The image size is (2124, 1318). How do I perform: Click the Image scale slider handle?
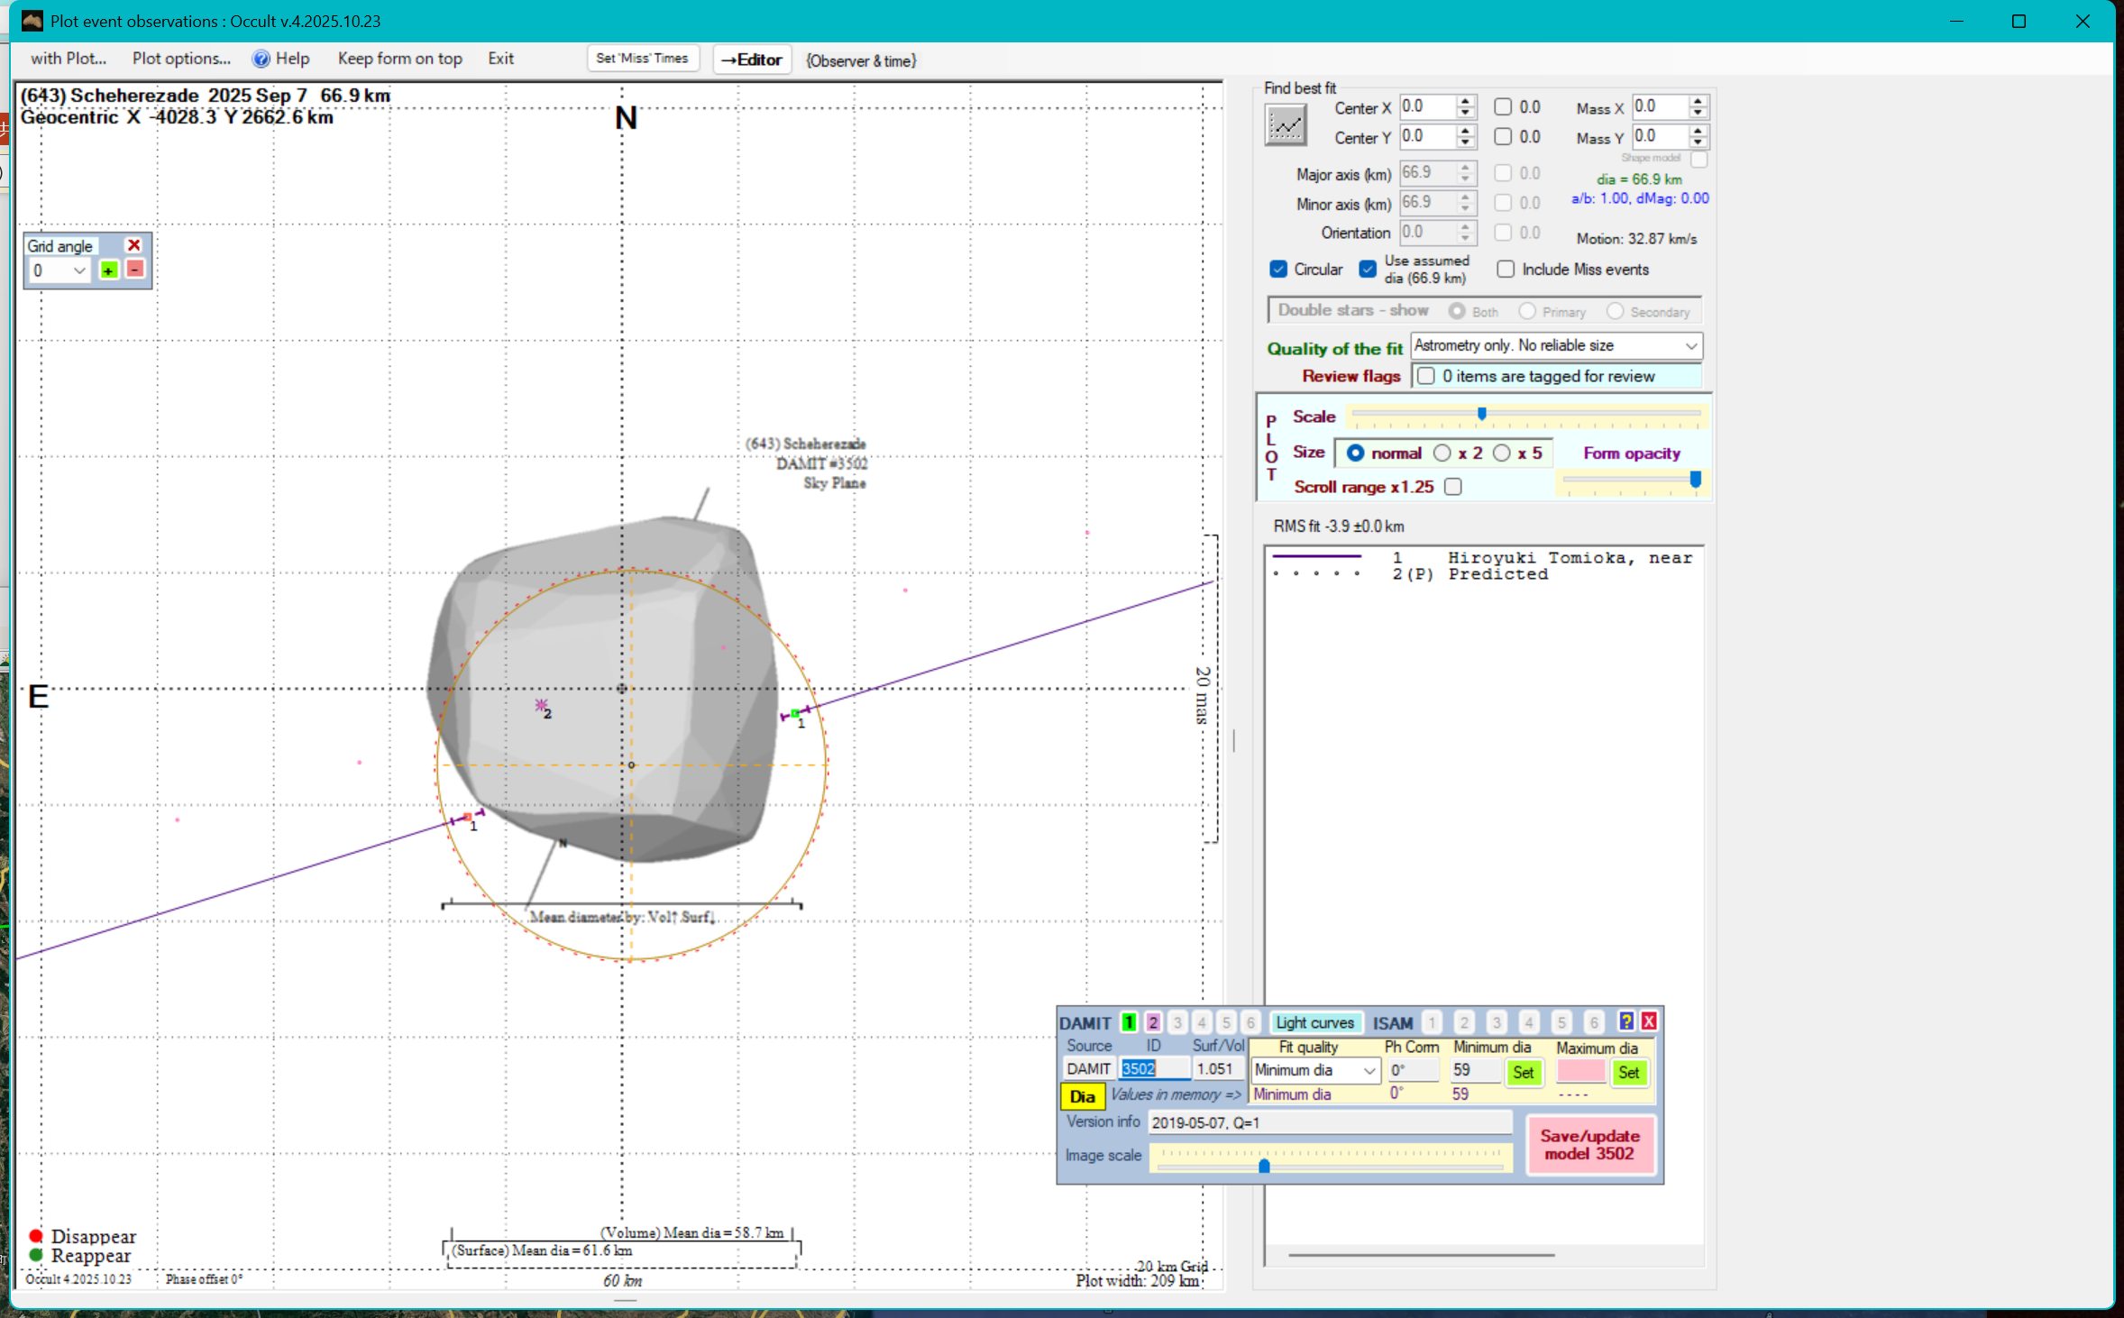pos(1264,1166)
